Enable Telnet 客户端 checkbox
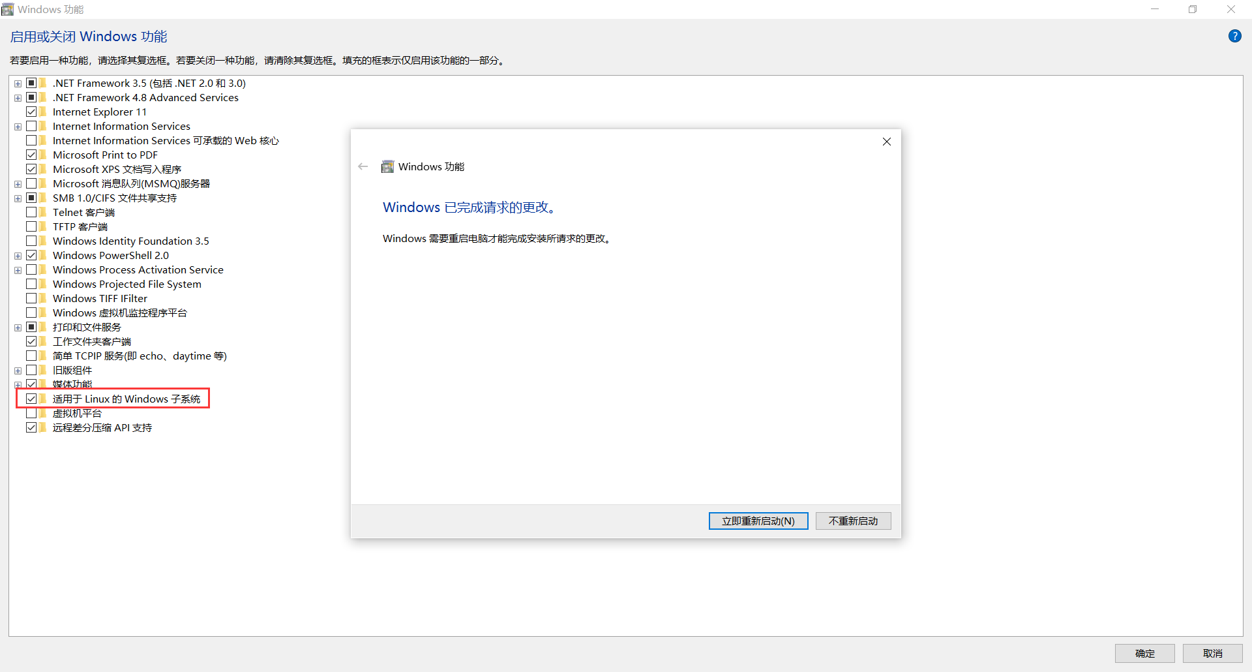 tap(31, 212)
